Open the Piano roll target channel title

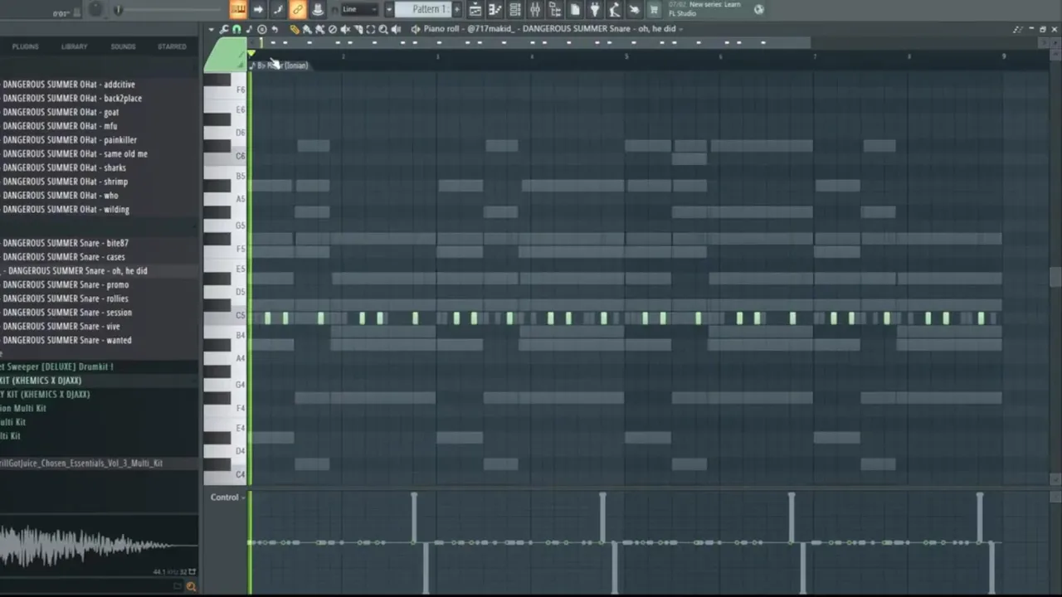point(551,29)
